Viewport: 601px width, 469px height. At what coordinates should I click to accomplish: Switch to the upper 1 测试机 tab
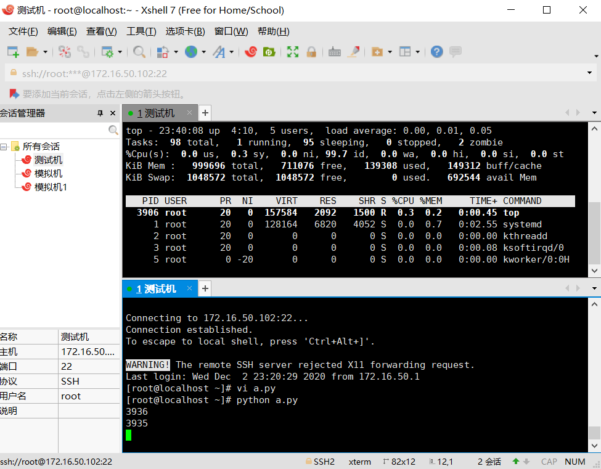(x=155, y=113)
